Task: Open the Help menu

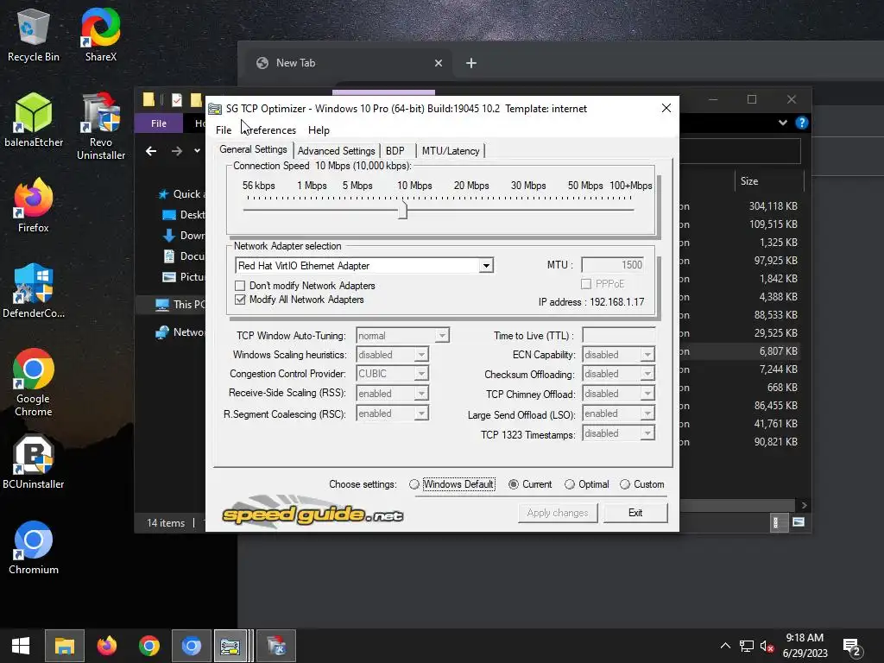Action: pos(319,130)
